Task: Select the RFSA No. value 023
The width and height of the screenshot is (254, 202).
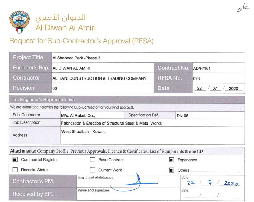Action: (x=196, y=78)
